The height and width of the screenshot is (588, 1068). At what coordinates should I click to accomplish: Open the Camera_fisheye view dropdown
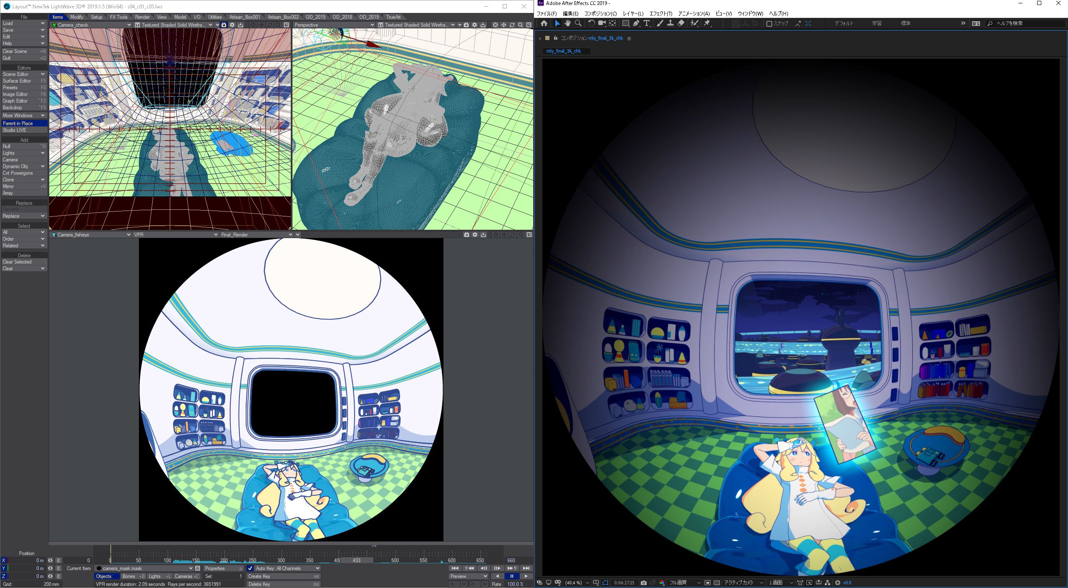pos(91,235)
